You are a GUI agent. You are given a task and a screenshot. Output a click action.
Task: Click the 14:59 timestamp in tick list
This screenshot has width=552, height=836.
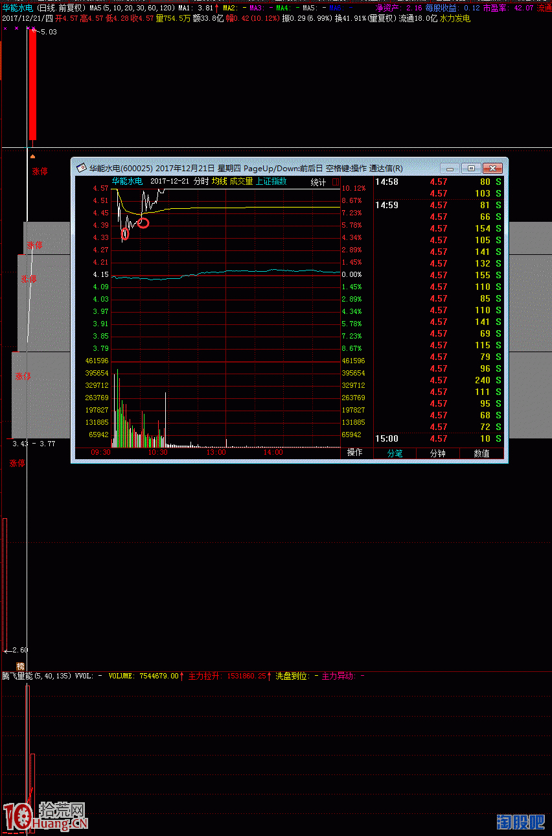(387, 205)
